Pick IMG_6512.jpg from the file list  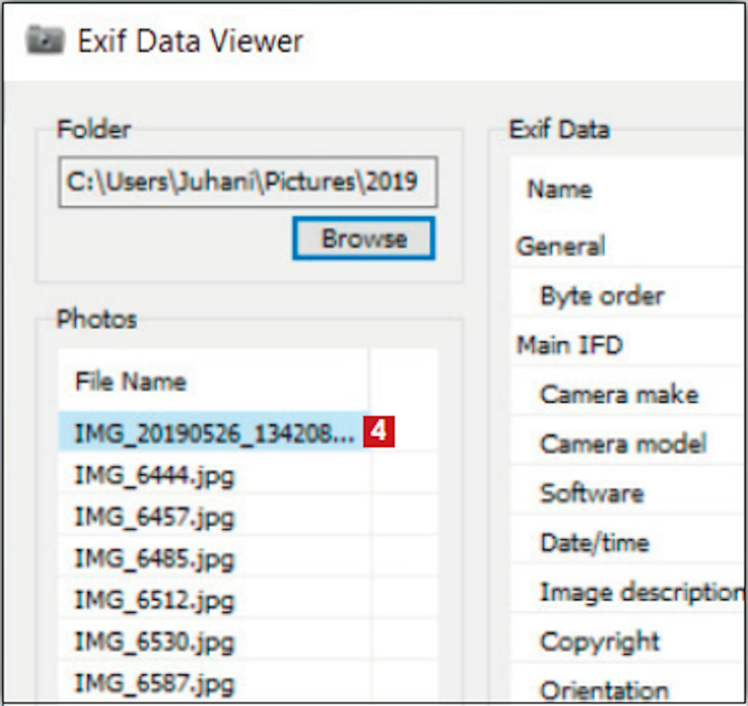click(154, 600)
